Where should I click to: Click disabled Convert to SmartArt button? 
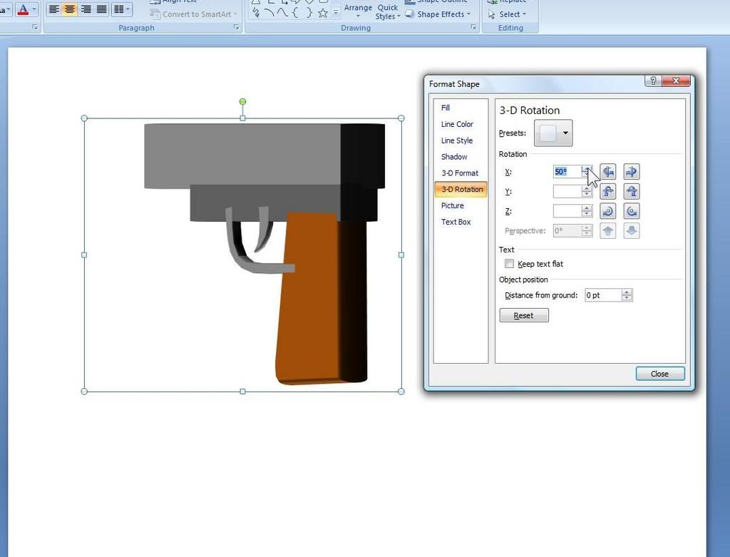click(192, 14)
